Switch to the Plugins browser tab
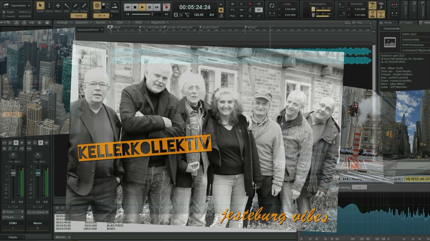 click(x=407, y=22)
